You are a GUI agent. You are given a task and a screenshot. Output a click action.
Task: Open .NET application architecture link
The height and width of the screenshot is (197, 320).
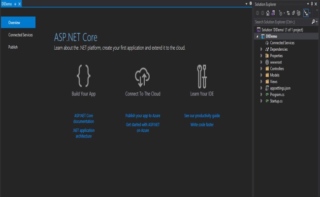point(84,133)
